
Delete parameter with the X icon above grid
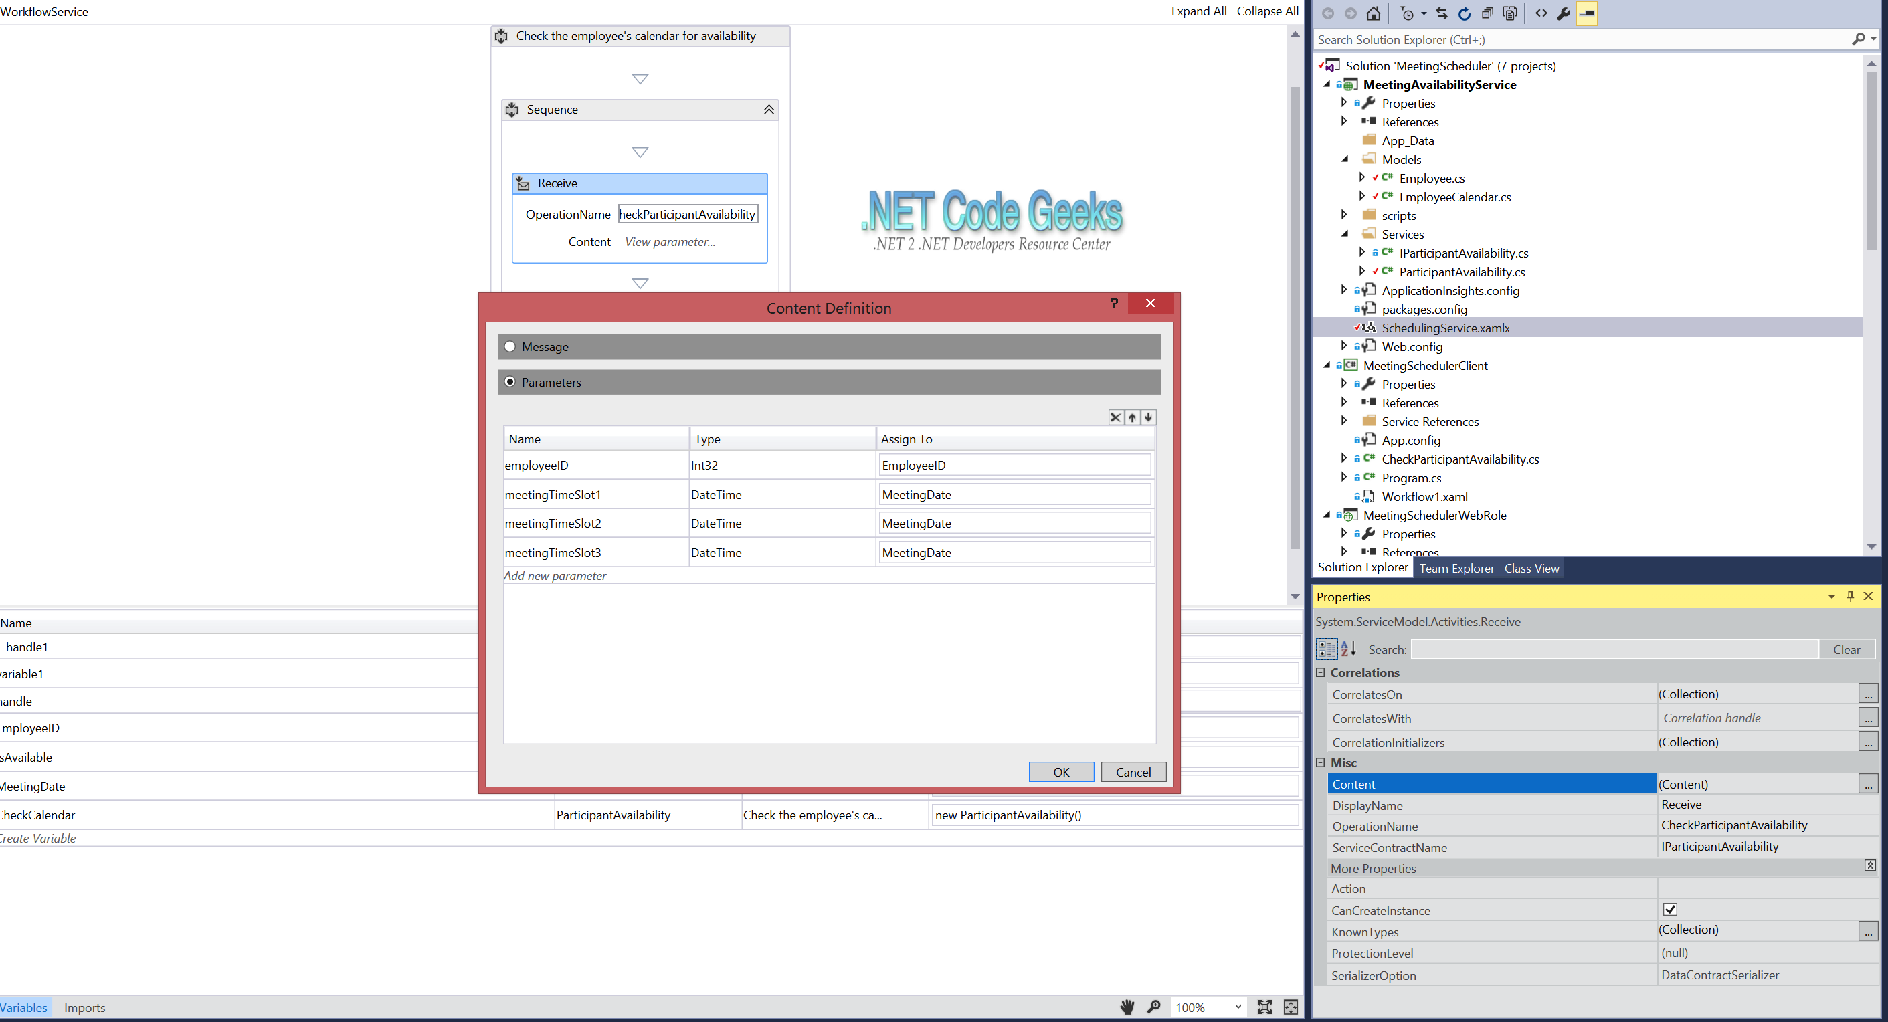click(x=1115, y=417)
